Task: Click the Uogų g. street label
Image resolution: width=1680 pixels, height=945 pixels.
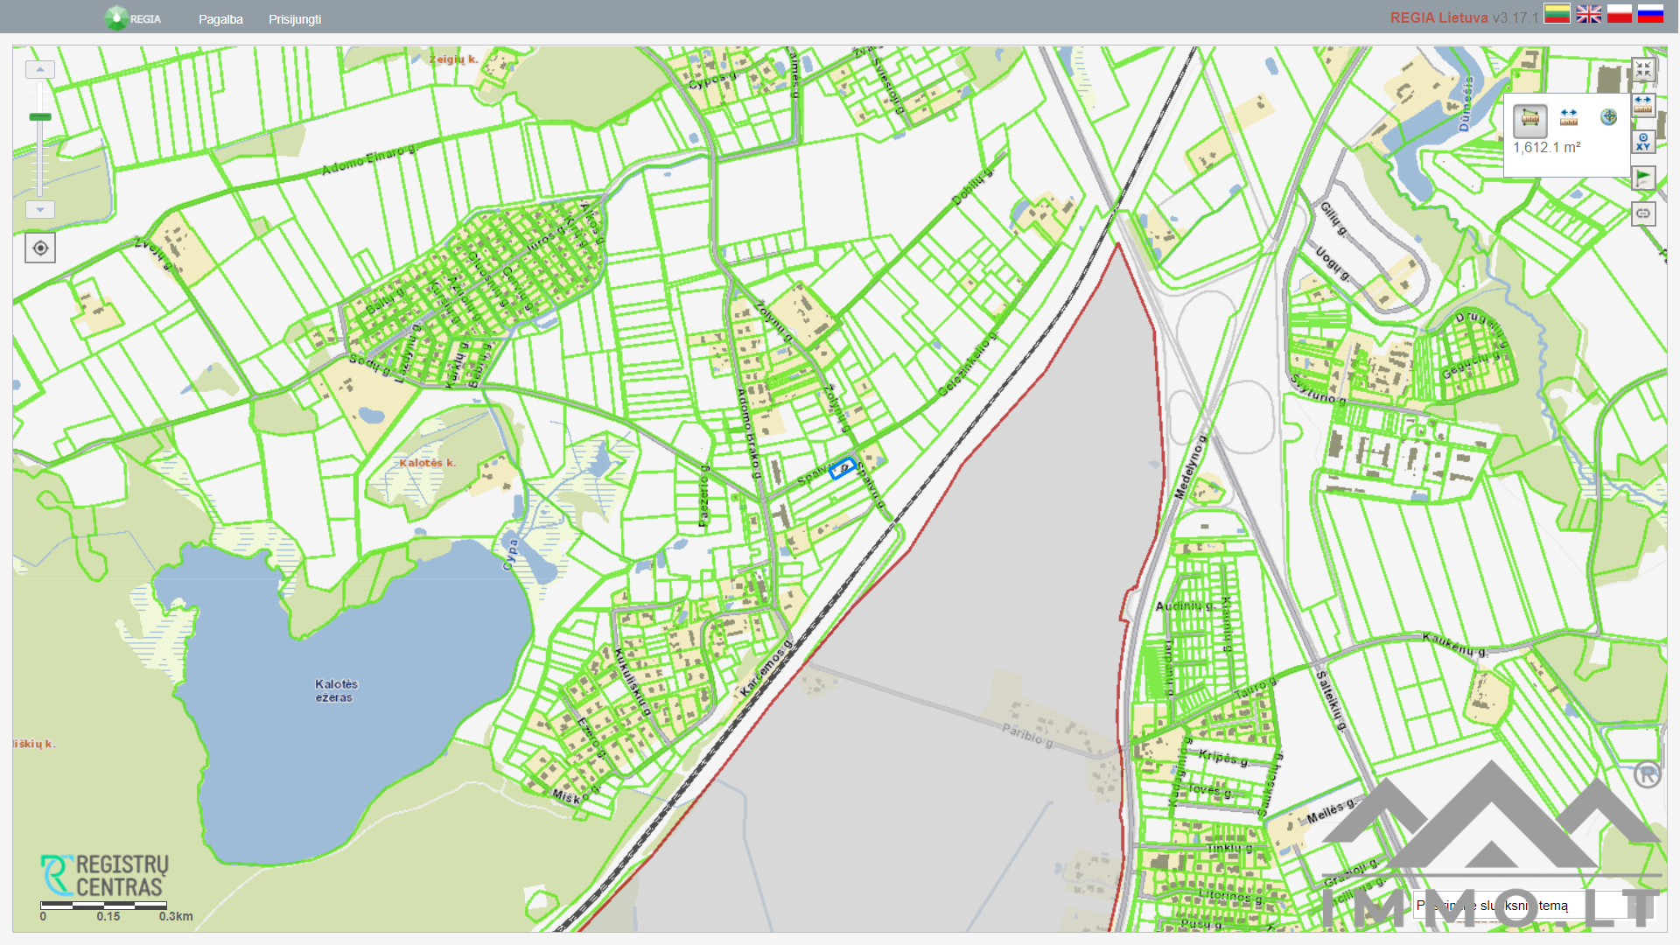Action: [x=1333, y=263]
